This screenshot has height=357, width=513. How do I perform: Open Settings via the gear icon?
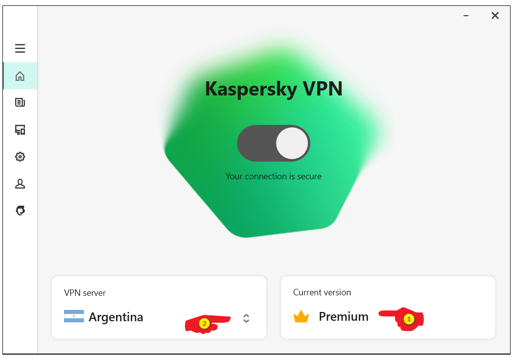click(20, 157)
